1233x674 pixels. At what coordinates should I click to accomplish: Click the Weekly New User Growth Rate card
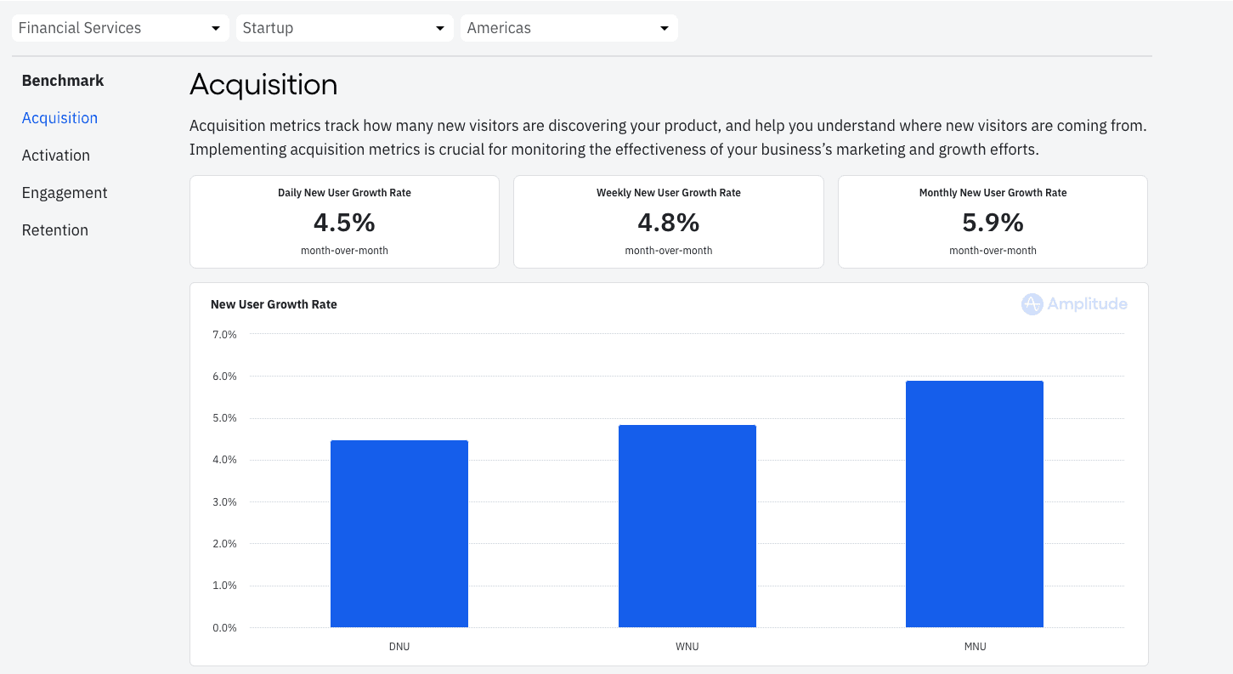[668, 222]
